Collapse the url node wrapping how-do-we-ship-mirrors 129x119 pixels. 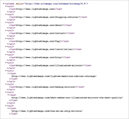pos(6,106)
